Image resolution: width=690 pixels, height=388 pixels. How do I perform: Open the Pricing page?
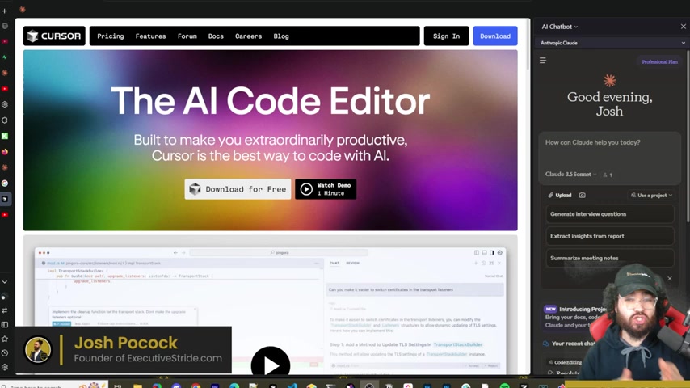pos(111,36)
